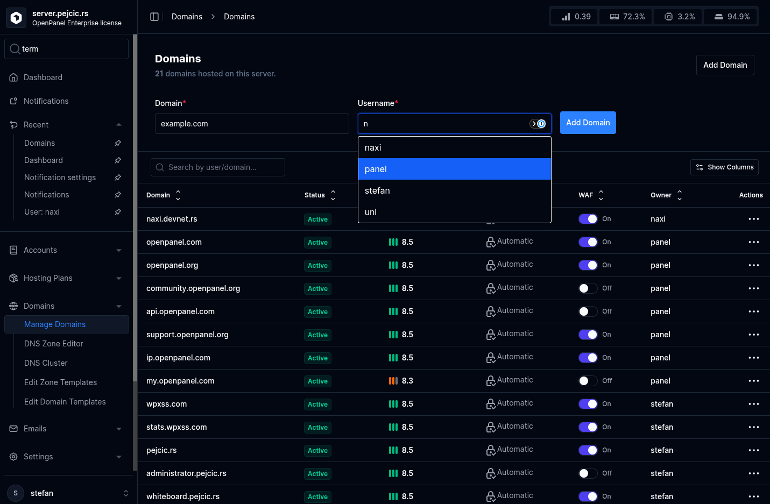
Task: Toggle the sidebar collapse icon
Action: [154, 17]
